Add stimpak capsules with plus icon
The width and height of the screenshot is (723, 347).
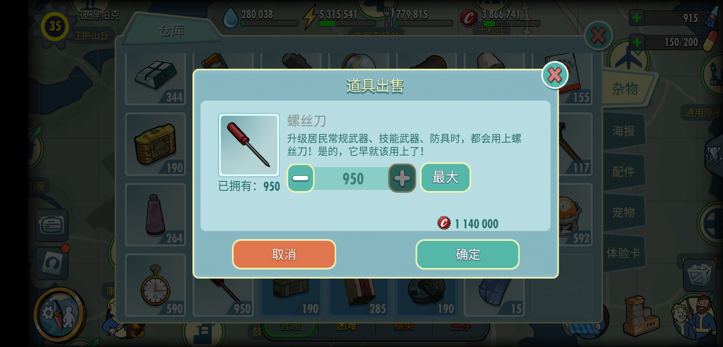[x=637, y=42]
